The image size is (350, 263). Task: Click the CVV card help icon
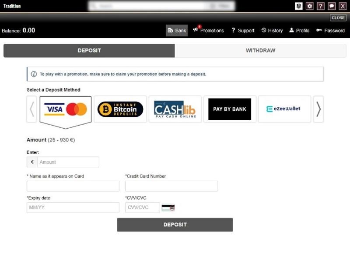point(168,207)
